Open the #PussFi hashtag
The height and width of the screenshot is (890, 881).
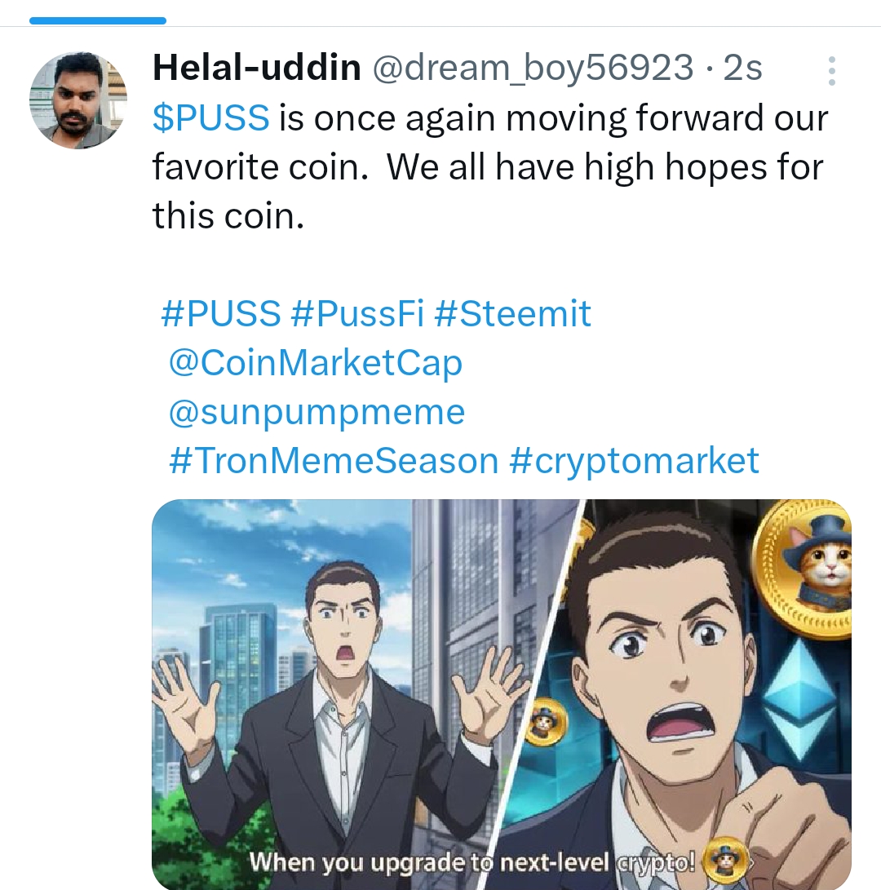(357, 313)
